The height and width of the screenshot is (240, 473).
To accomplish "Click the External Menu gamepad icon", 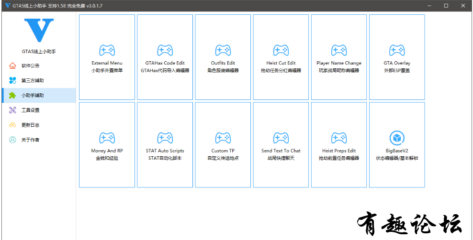I will (107, 50).
